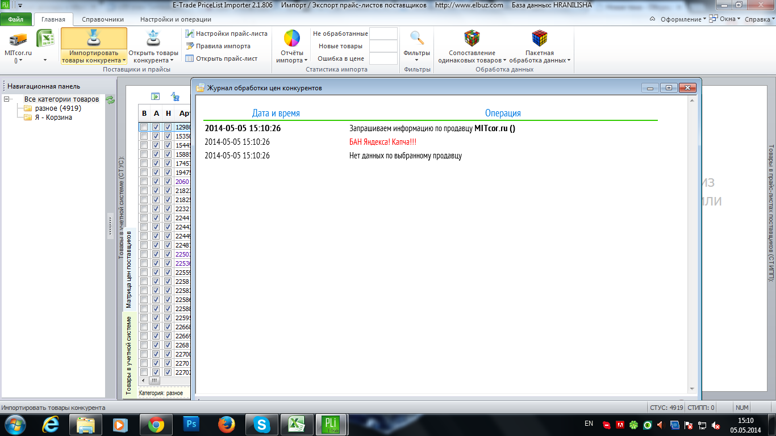Tick the B checkbox in row starting 1298

pyautogui.click(x=144, y=128)
